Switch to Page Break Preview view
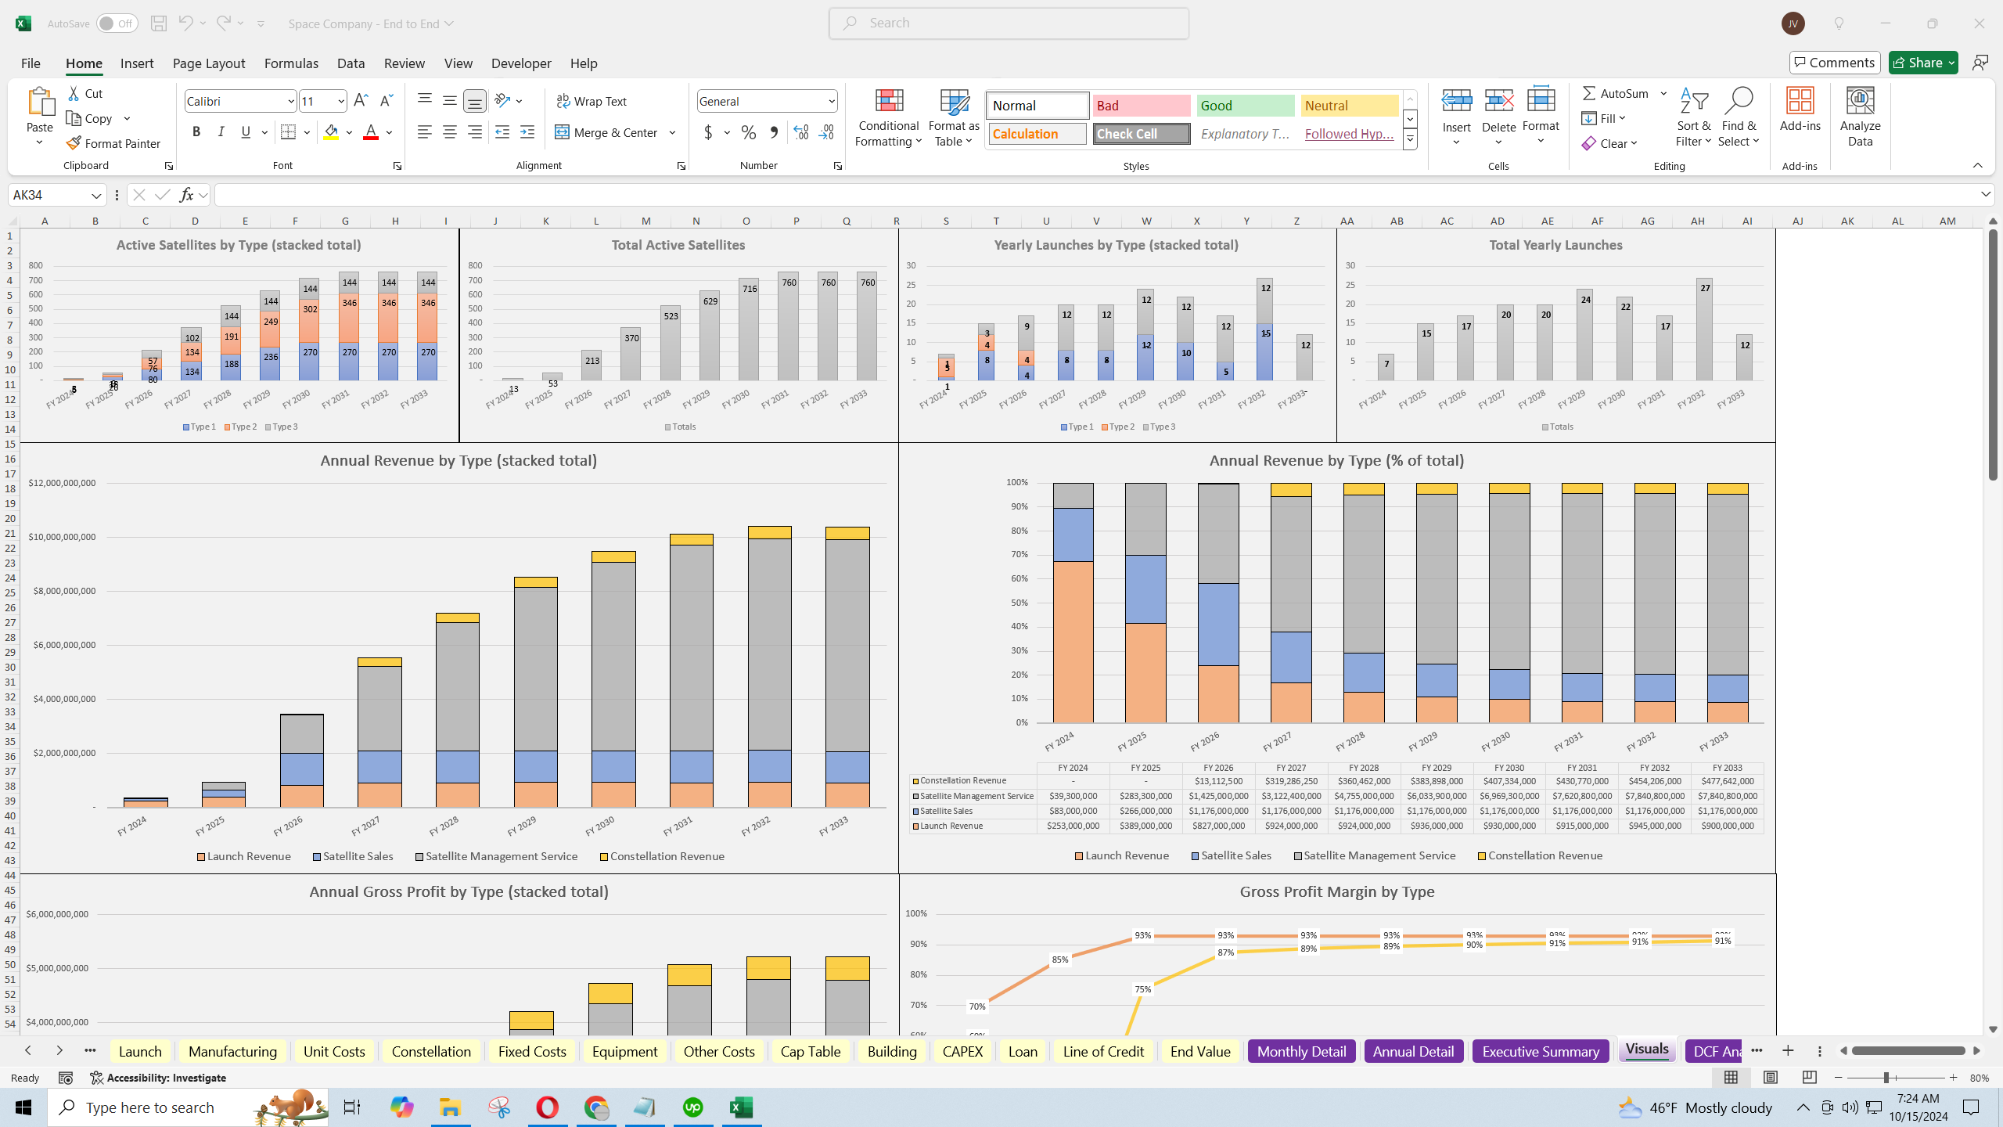 1810,1078
